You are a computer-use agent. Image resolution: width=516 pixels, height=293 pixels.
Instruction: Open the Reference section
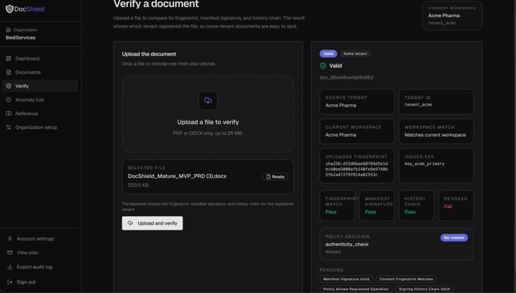(40, 113)
